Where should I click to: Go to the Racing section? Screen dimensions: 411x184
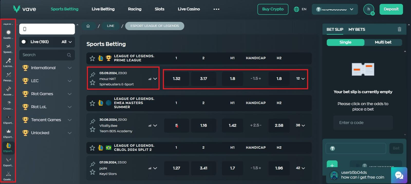pyautogui.click(x=135, y=9)
